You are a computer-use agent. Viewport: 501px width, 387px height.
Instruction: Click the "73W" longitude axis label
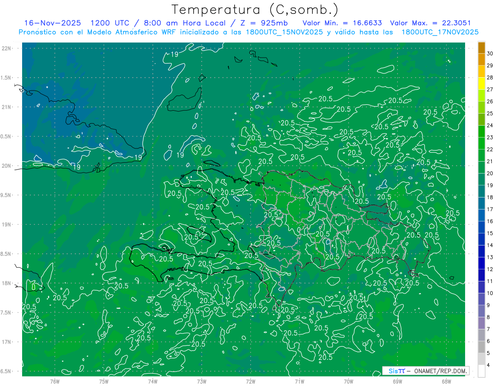coord(202,382)
